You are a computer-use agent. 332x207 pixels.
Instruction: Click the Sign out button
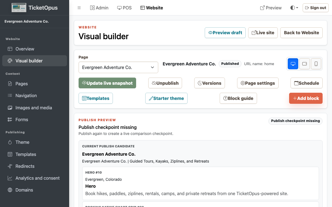coord(316,8)
